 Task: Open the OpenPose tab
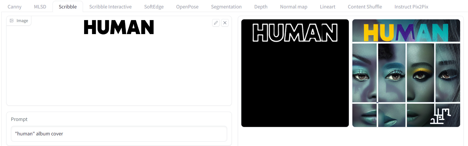click(187, 7)
